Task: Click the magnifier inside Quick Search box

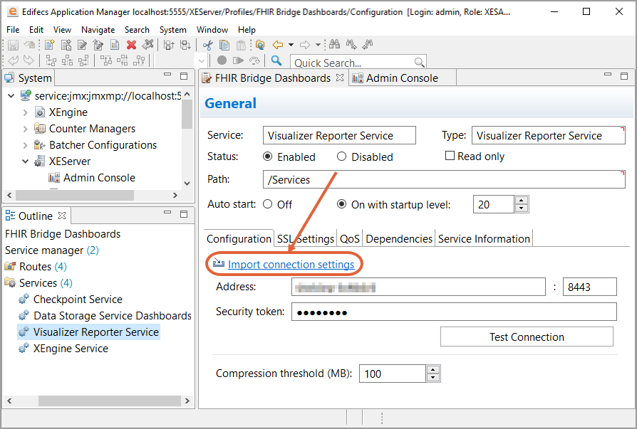Action: tap(419, 63)
